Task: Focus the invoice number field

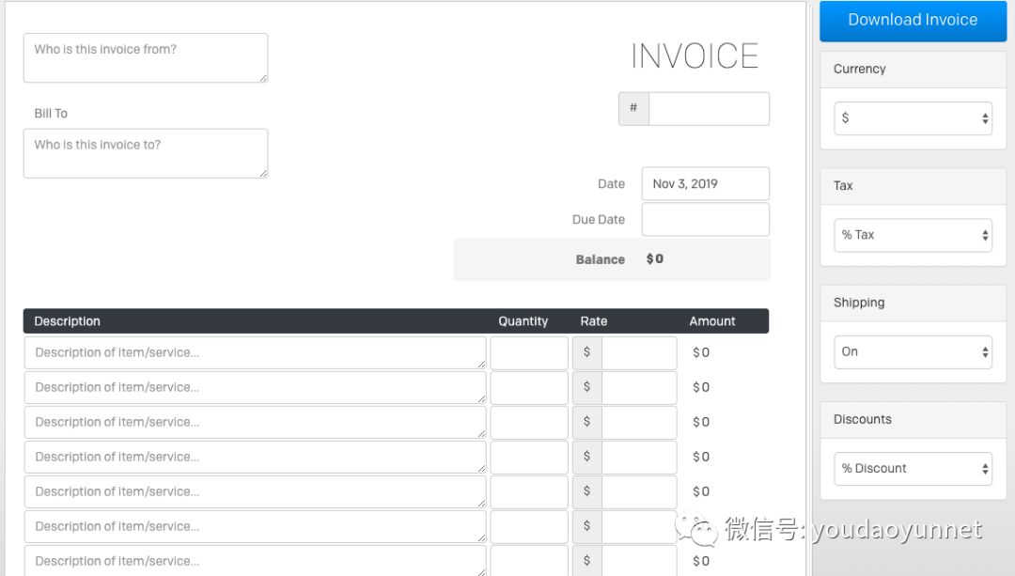Action: 709,108
